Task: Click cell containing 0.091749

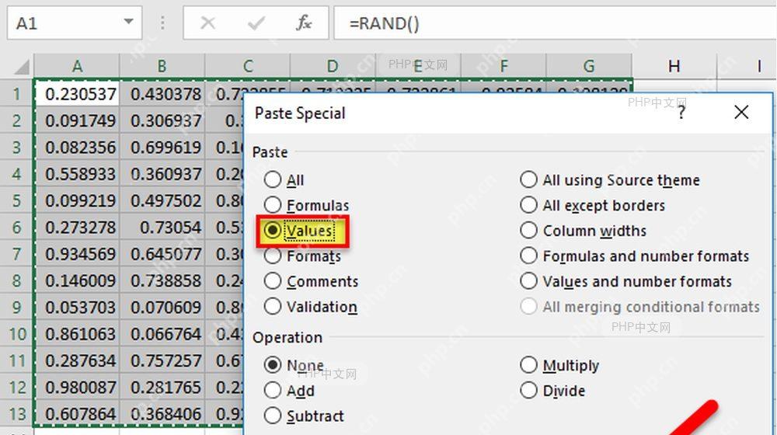Action: click(77, 120)
